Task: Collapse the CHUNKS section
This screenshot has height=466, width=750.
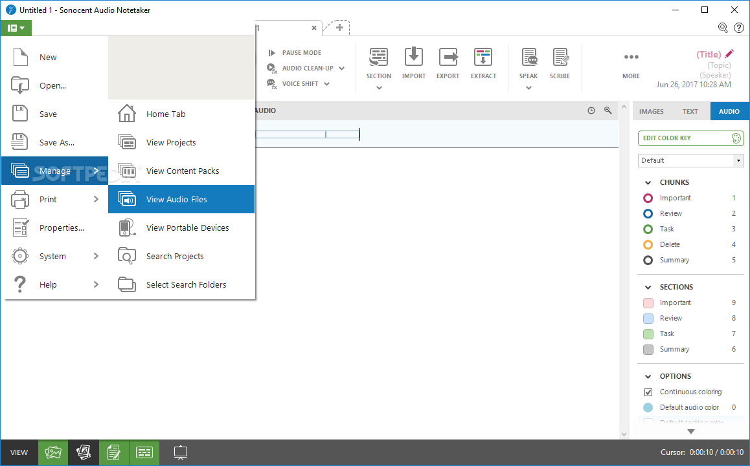Action: point(648,182)
